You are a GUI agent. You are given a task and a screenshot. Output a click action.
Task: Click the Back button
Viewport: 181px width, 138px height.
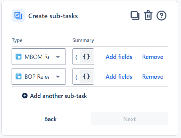coord(51,119)
